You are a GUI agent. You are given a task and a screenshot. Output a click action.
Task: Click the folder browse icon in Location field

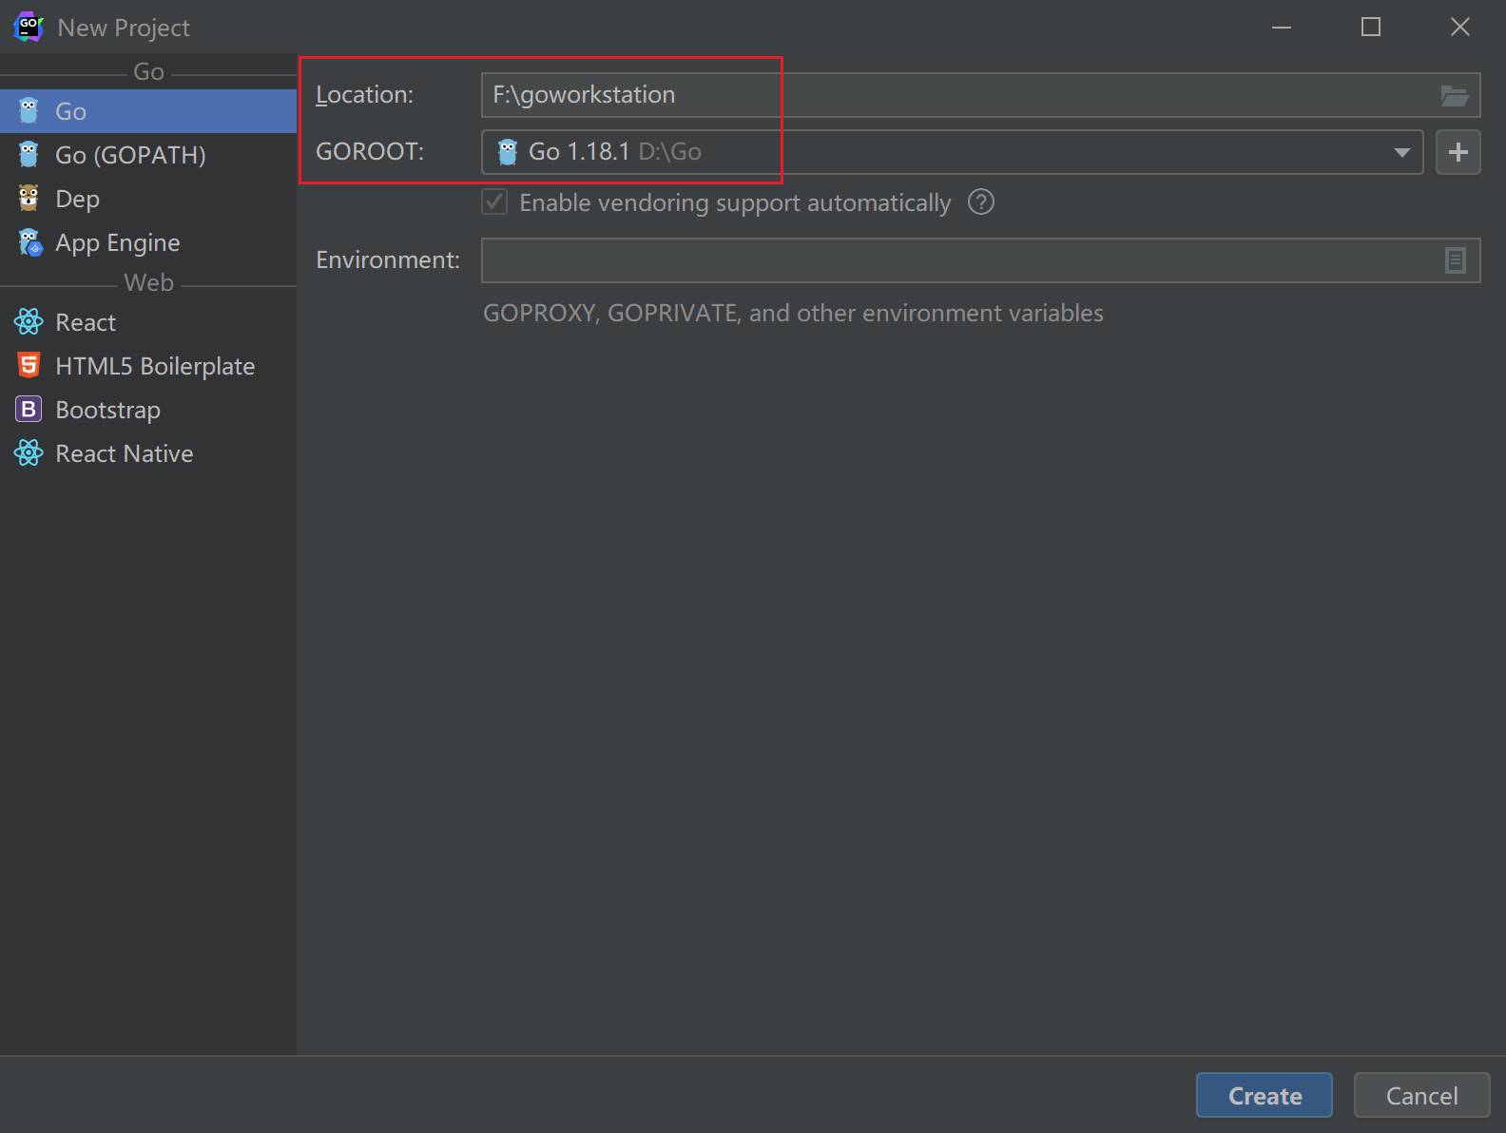tap(1455, 95)
